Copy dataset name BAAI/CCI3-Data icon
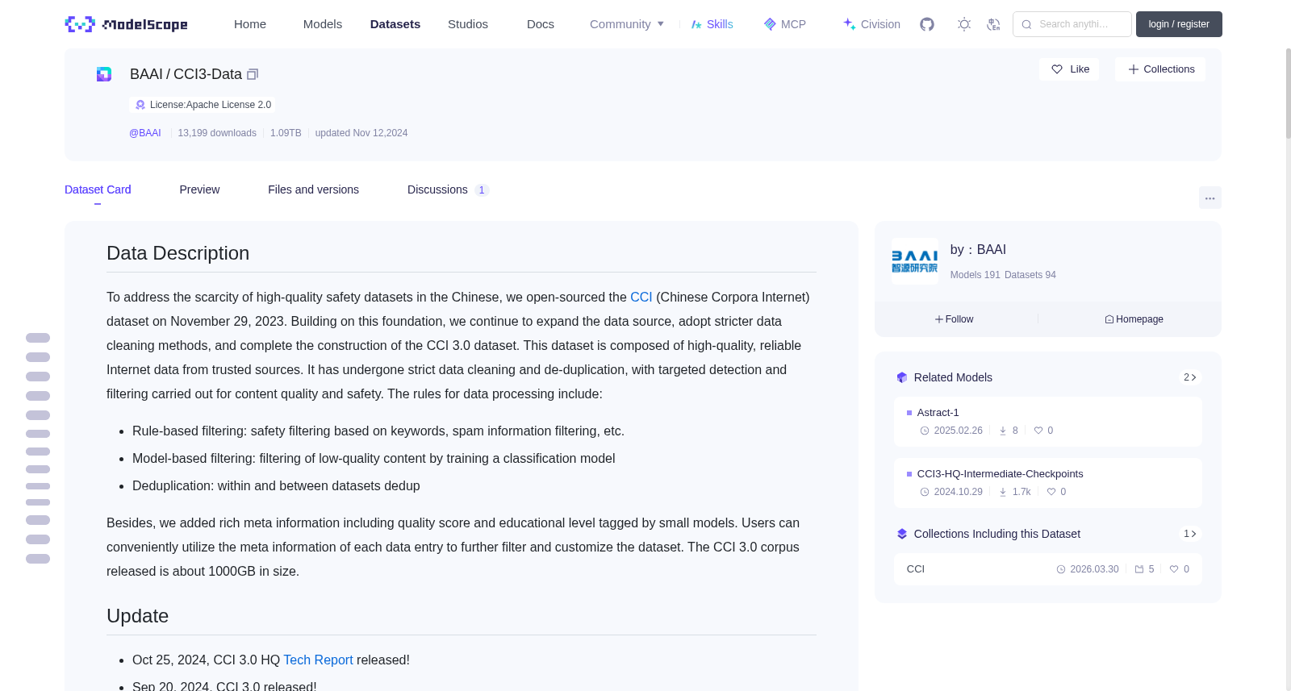1291x691 pixels. 253,74
